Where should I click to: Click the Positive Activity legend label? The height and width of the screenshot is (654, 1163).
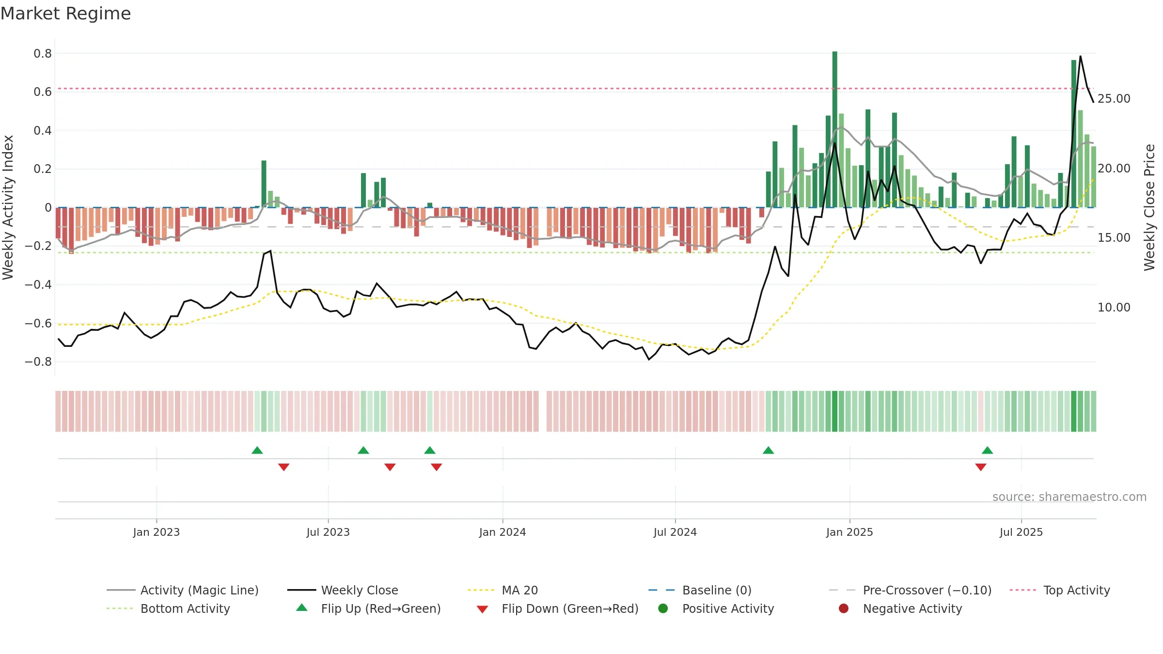(728, 608)
